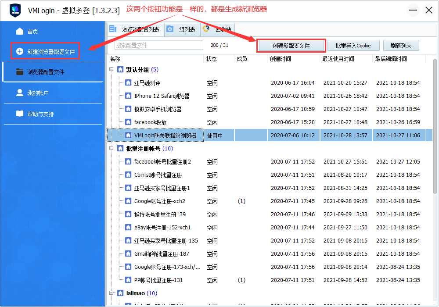439x307 pixels.
Task: Click the VMLogin logo in the title bar
Action: [15, 11]
